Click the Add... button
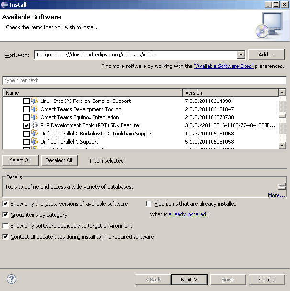 click(266, 55)
